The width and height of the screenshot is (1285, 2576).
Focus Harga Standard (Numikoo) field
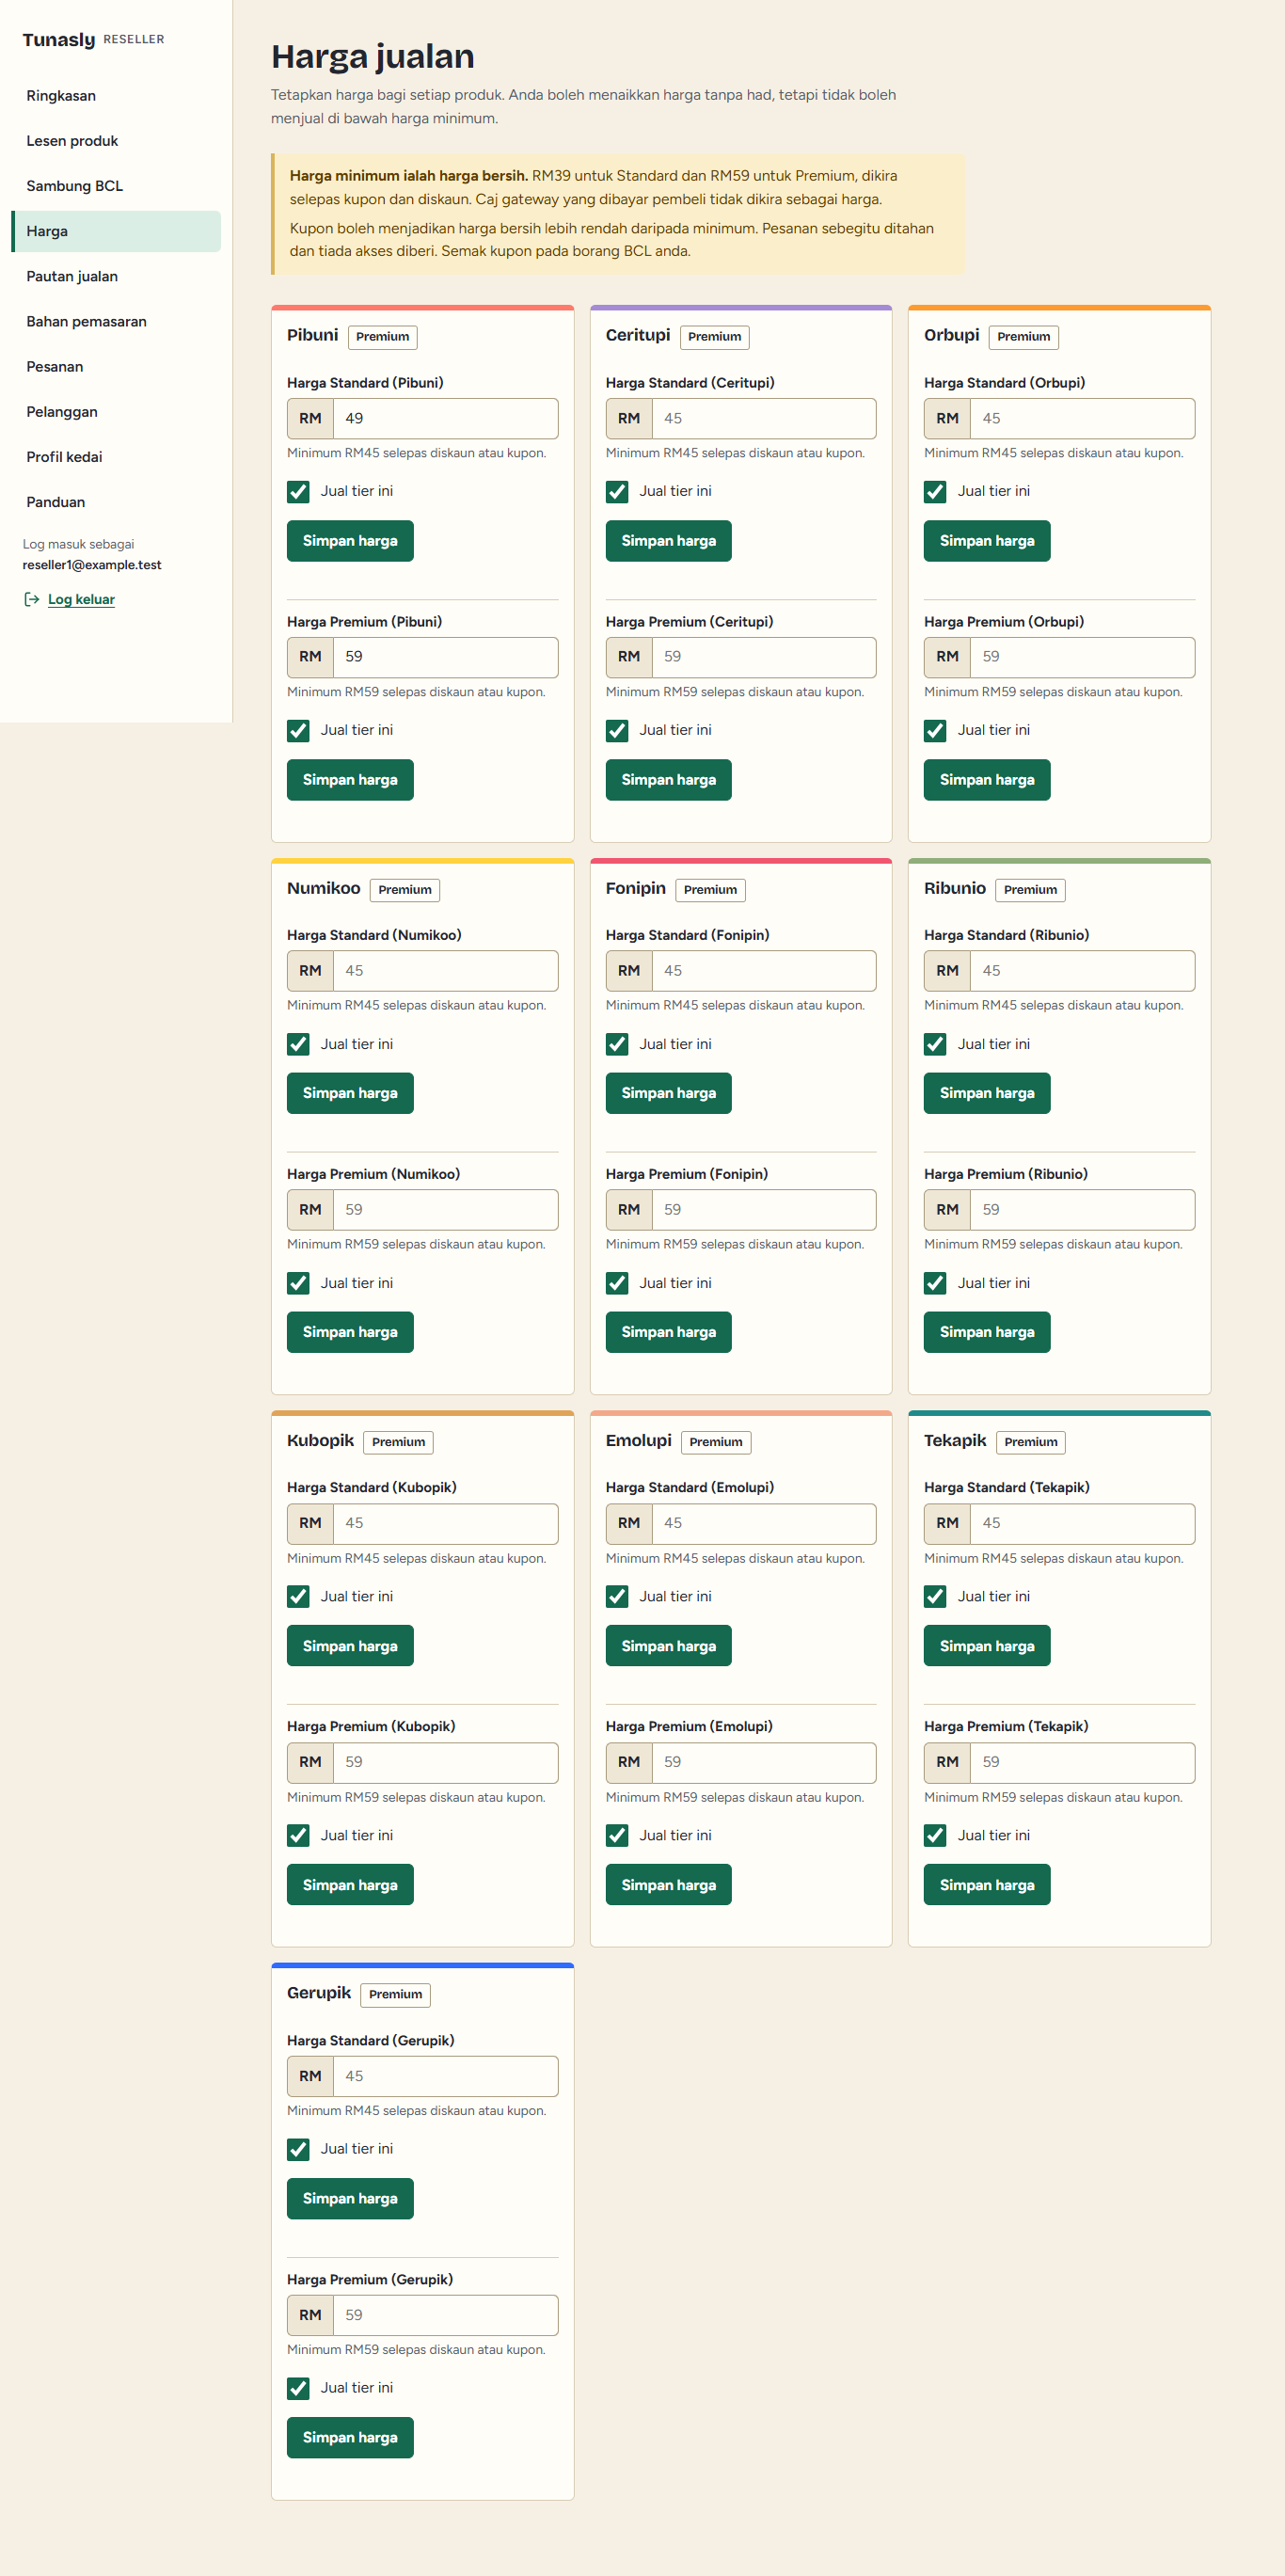coord(445,971)
